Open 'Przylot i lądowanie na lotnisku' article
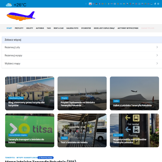The width and height of the screenshot is (162, 162). tap(78, 104)
